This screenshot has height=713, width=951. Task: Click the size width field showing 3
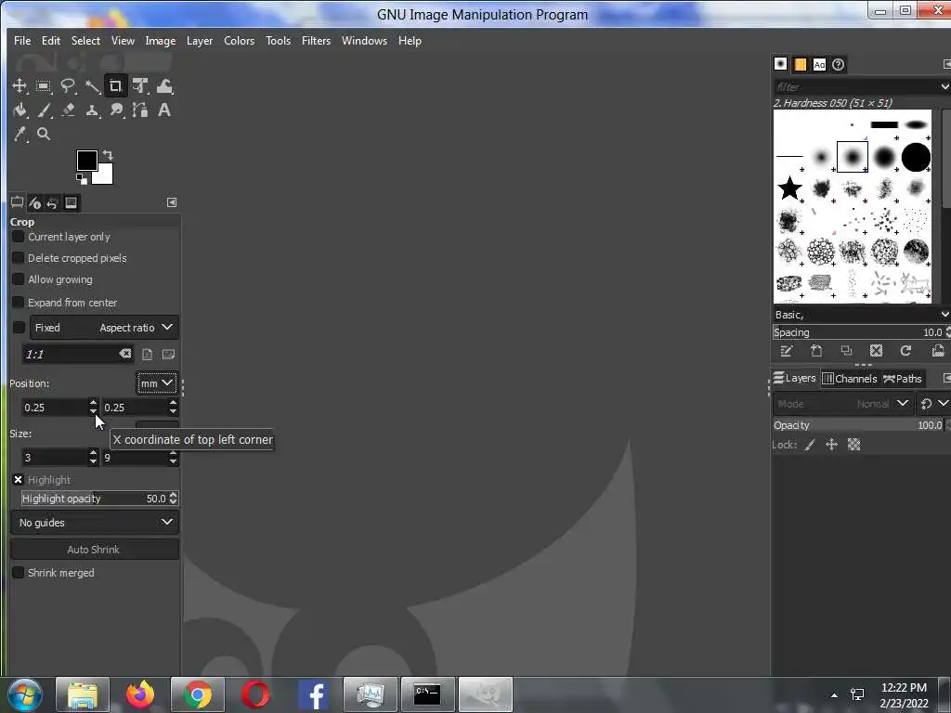click(x=55, y=457)
